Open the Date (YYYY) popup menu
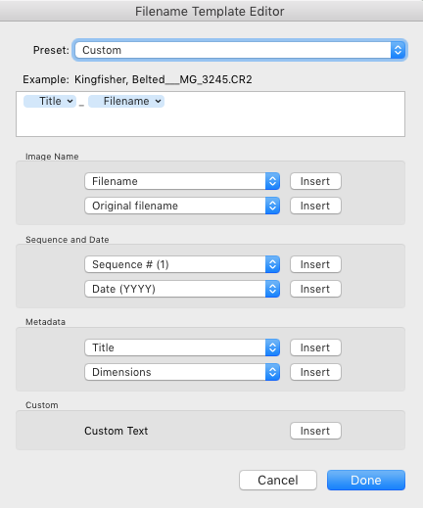The image size is (423, 508). (x=182, y=289)
